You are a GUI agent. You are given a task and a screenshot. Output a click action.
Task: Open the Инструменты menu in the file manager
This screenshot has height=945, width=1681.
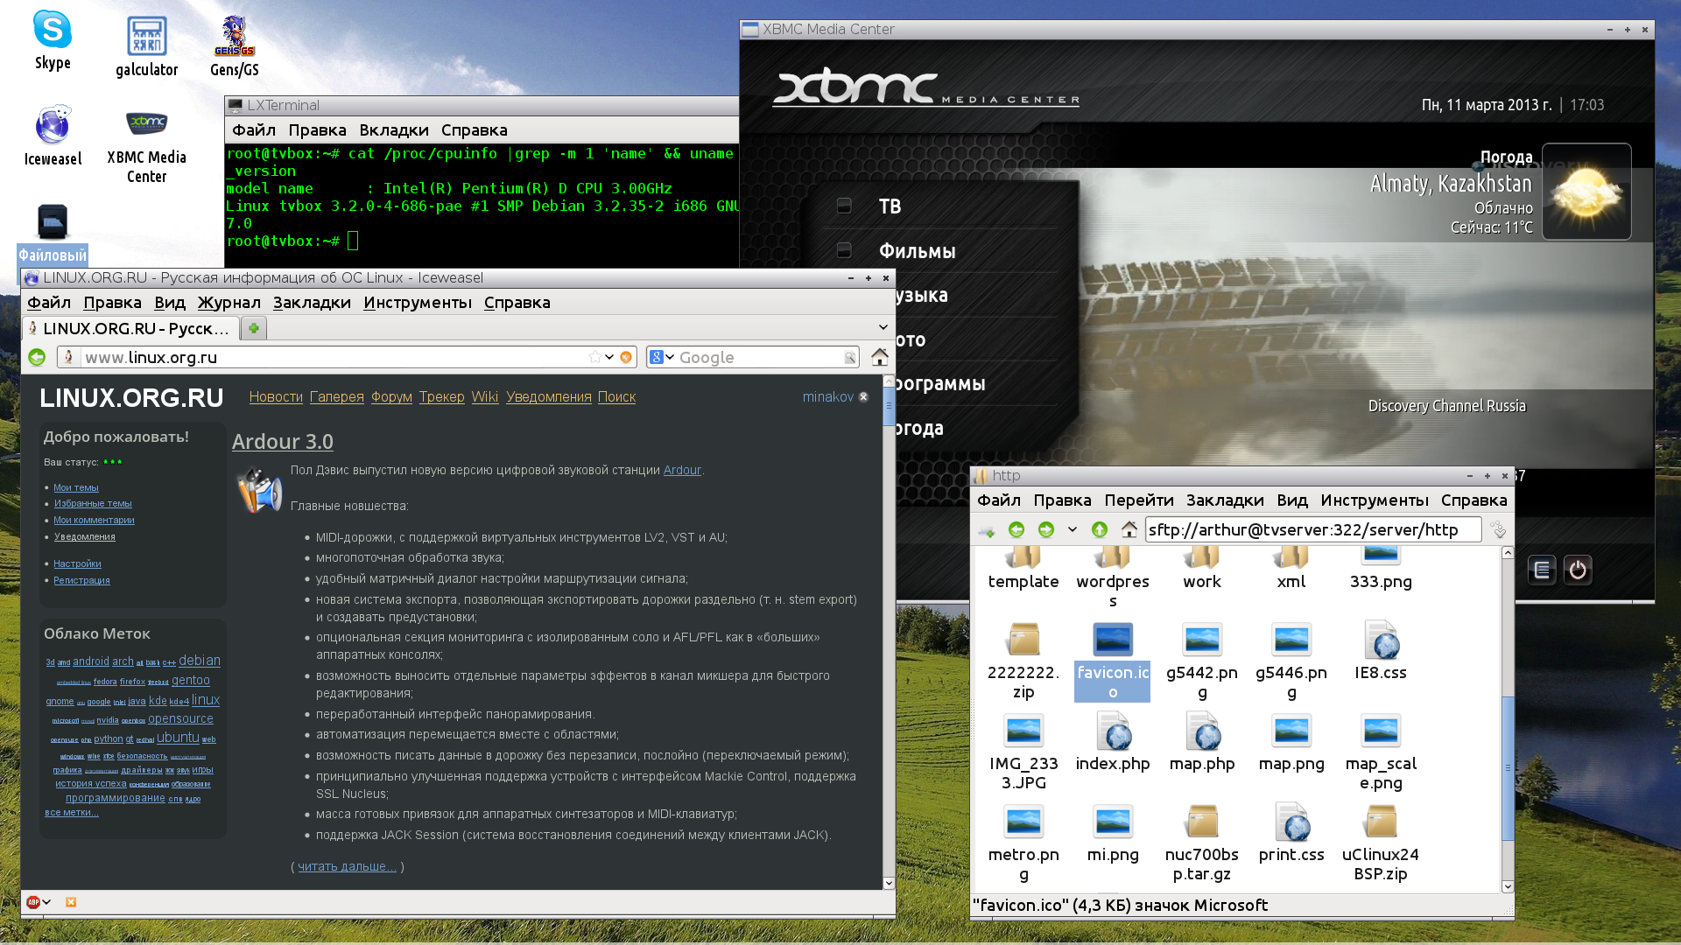(1374, 500)
